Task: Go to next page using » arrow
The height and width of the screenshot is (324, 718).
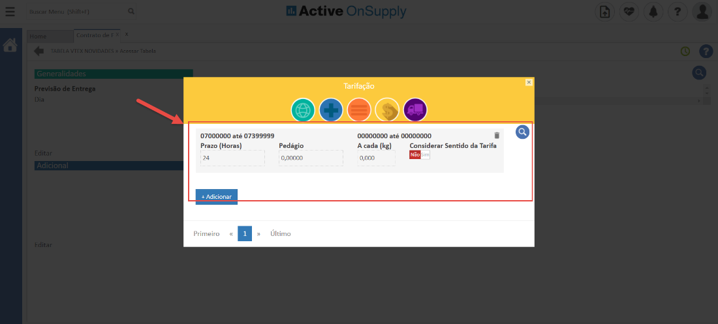Action: [258, 233]
